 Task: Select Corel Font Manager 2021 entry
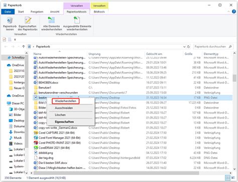tap(59, 138)
